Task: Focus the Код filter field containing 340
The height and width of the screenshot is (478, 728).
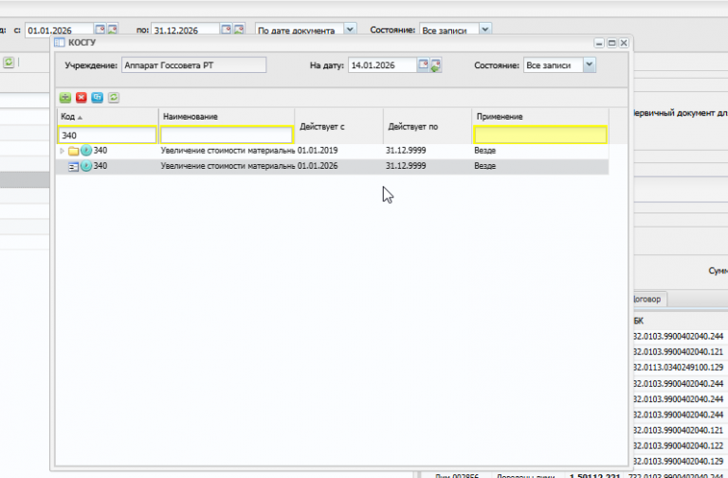Action: coord(107,136)
